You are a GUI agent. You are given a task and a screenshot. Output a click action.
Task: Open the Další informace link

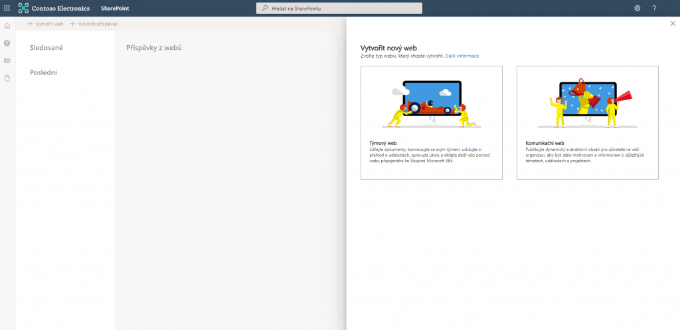point(462,56)
